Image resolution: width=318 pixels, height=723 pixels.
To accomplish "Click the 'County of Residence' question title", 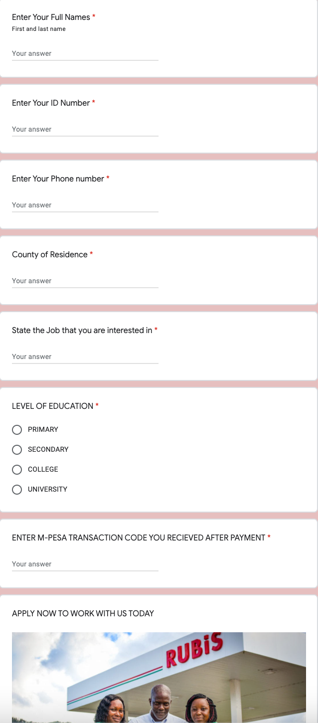I will click(x=50, y=254).
